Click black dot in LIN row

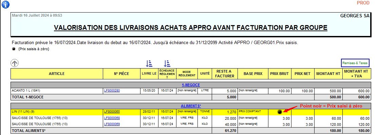pyautogui.click(x=280, y=112)
